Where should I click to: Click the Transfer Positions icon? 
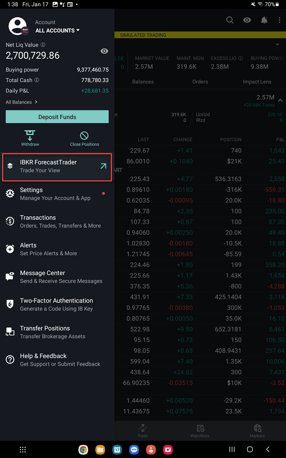(x=10, y=332)
